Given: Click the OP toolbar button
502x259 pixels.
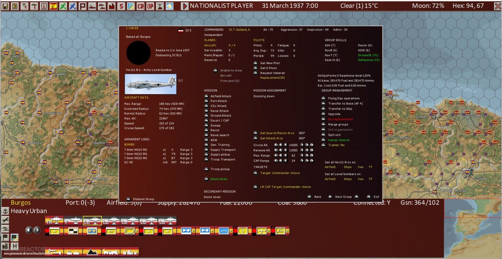Looking at the screenshot, I should [x=150, y=6].
